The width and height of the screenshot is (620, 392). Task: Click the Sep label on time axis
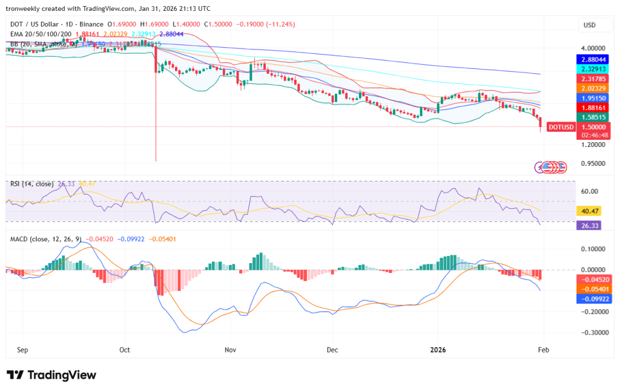click(x=22, y=350)
